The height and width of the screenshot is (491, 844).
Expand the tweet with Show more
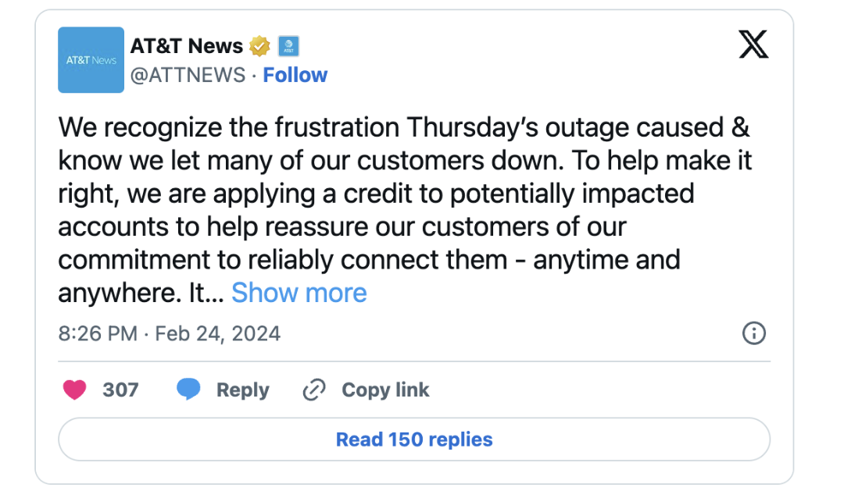(299, 293)
